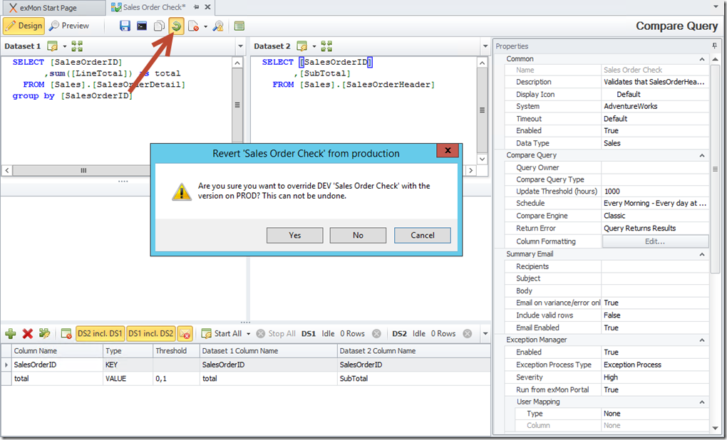Click the Stop All button
This screenshot has width=727, height=440.
(x=277, y=333)
